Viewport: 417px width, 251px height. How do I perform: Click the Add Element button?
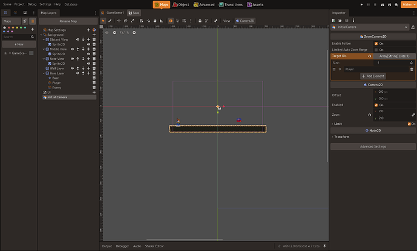[373, 76]
